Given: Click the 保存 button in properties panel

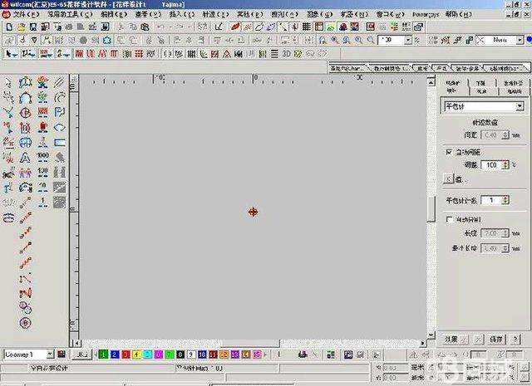Looking at the screenshot, I should point(496,339).
